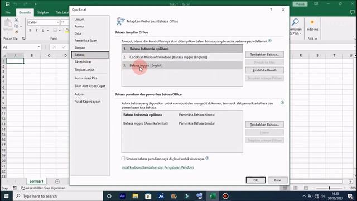Switch to Normal view in status bar
This screenshot has height=201, width=357.
click(x=285, y=188)
